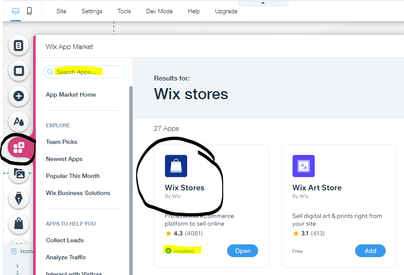Image resolution: width=404 pixels, height=275 pixels.
Task: Click the Installed status label
Action: click(180, 251)
